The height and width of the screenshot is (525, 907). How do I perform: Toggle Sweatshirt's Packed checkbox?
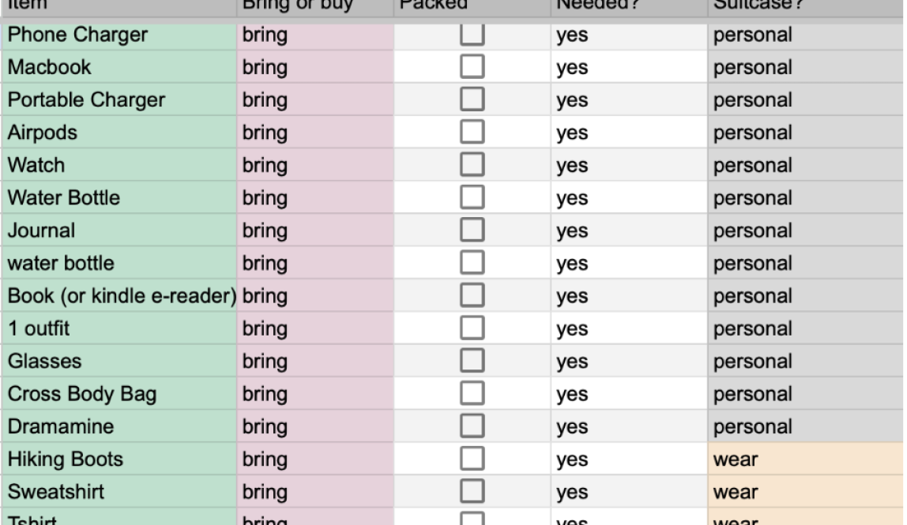472,492
